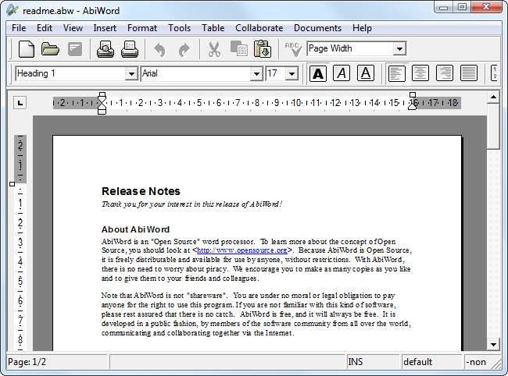
Task: Open the File menu
Action: (19, 28)
